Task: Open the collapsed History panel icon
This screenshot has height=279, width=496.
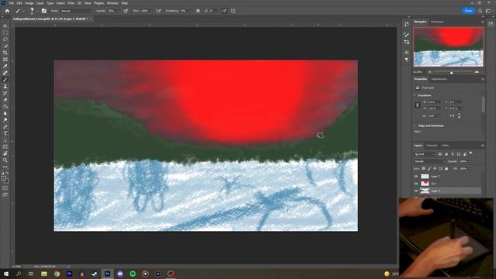Action: pos(406,24)
